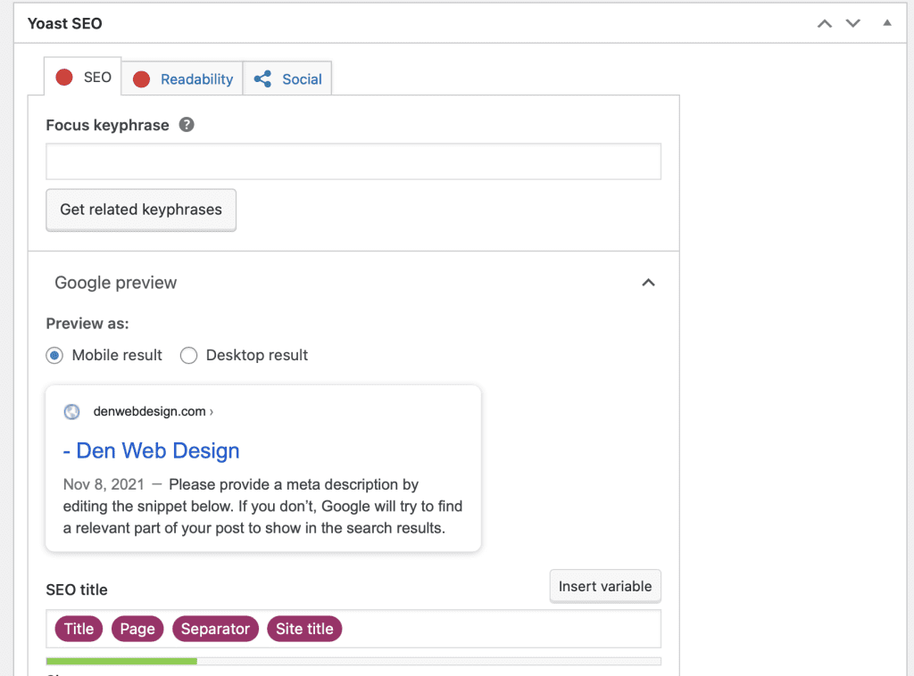The width and height of the screenshot is (914, 676).
Task: Switch to the Readability tab
Action: (x=182, y=78)
